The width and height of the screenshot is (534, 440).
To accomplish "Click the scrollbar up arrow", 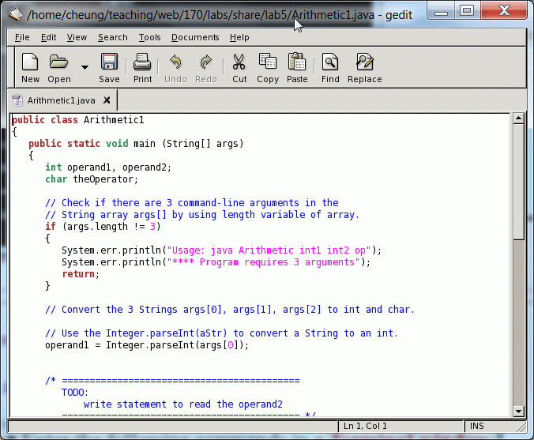I will pyautogui.click(x=518, y=118).
